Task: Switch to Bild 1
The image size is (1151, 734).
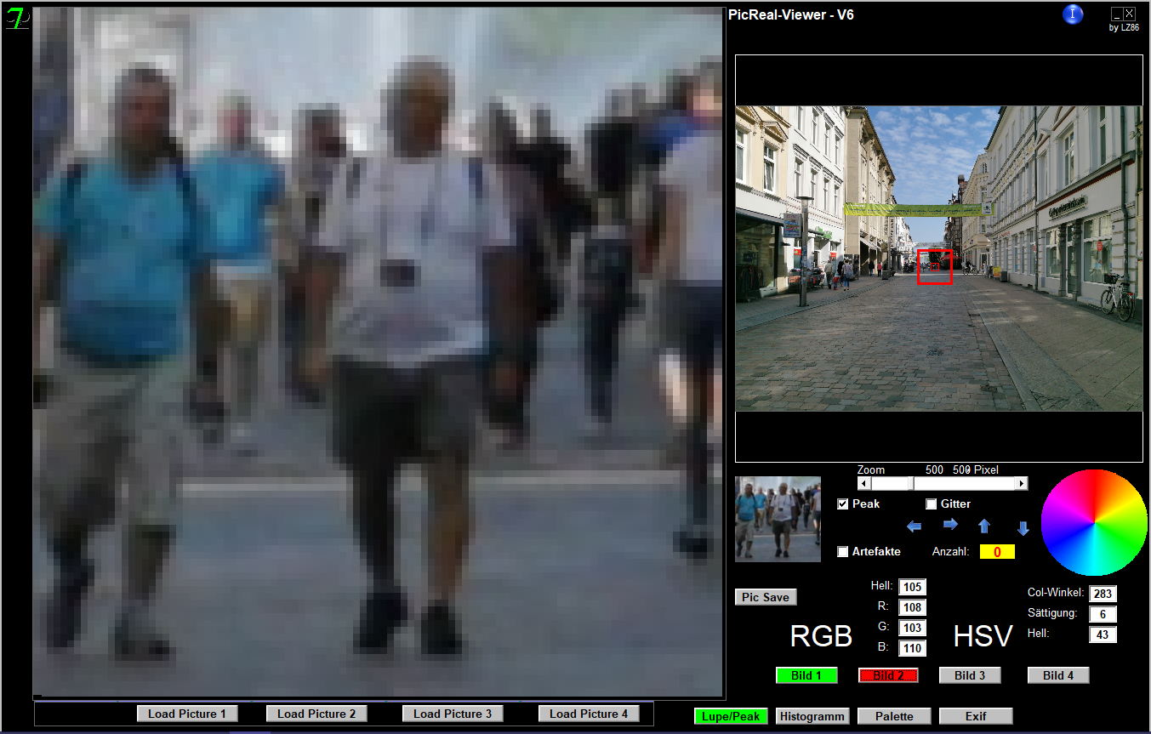Action: tap(806, 675)
